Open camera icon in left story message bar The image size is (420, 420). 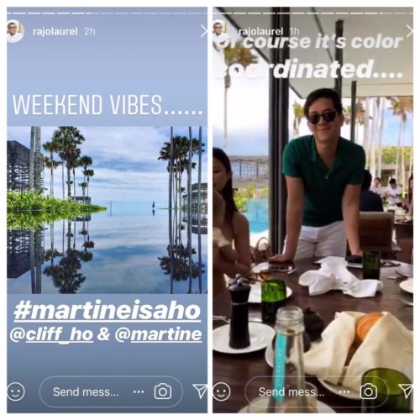163,391
